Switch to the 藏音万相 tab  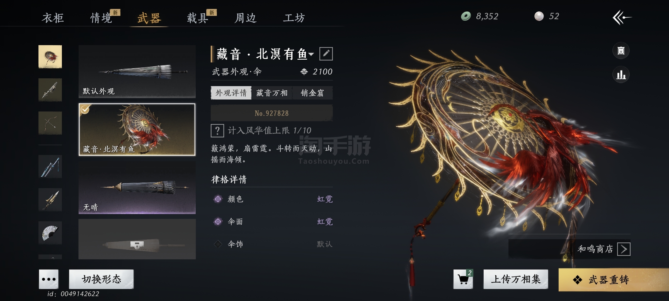(272, 93)
